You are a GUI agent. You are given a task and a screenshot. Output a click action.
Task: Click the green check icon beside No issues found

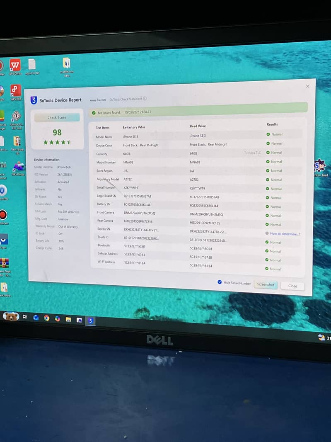(94, 113)
